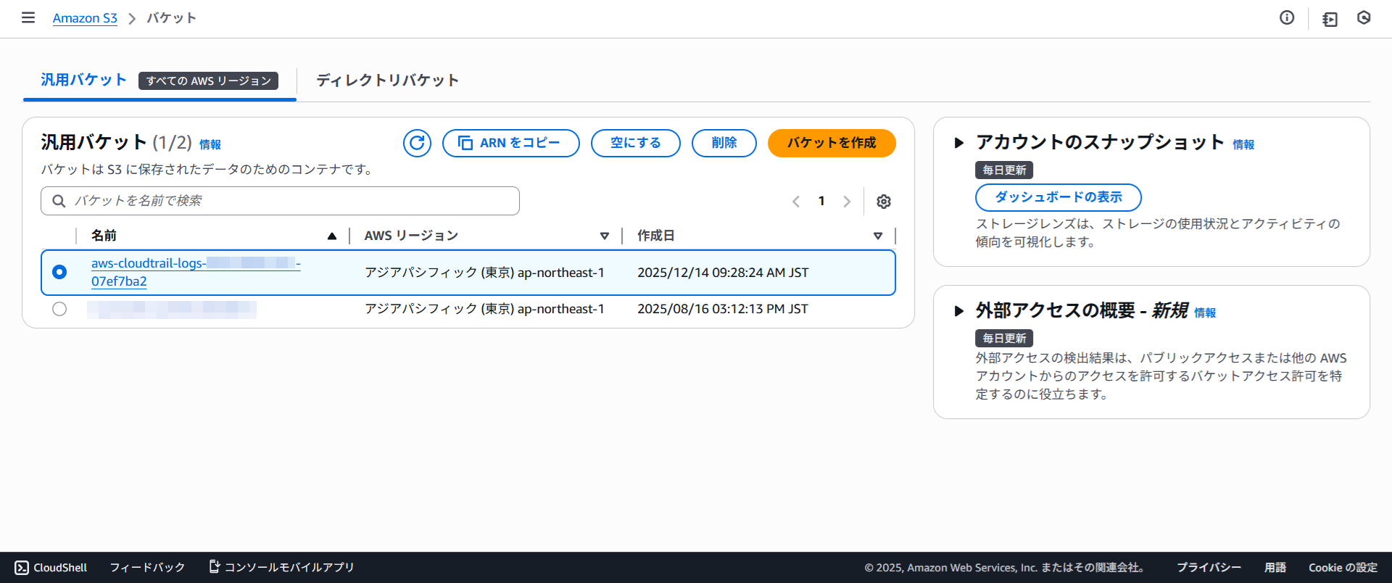Select the second bucket's radio button

(59, 309)
